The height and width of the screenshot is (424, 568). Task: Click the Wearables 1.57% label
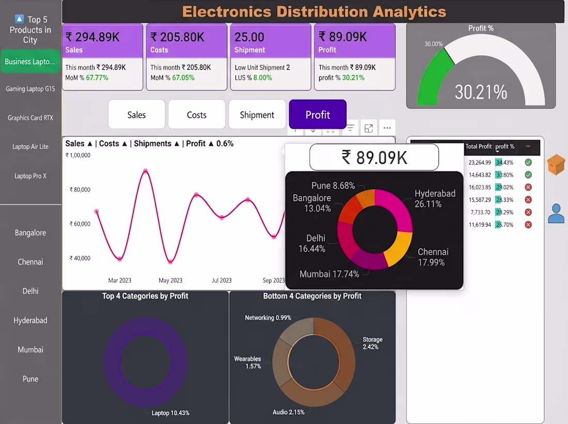[247, 363]
